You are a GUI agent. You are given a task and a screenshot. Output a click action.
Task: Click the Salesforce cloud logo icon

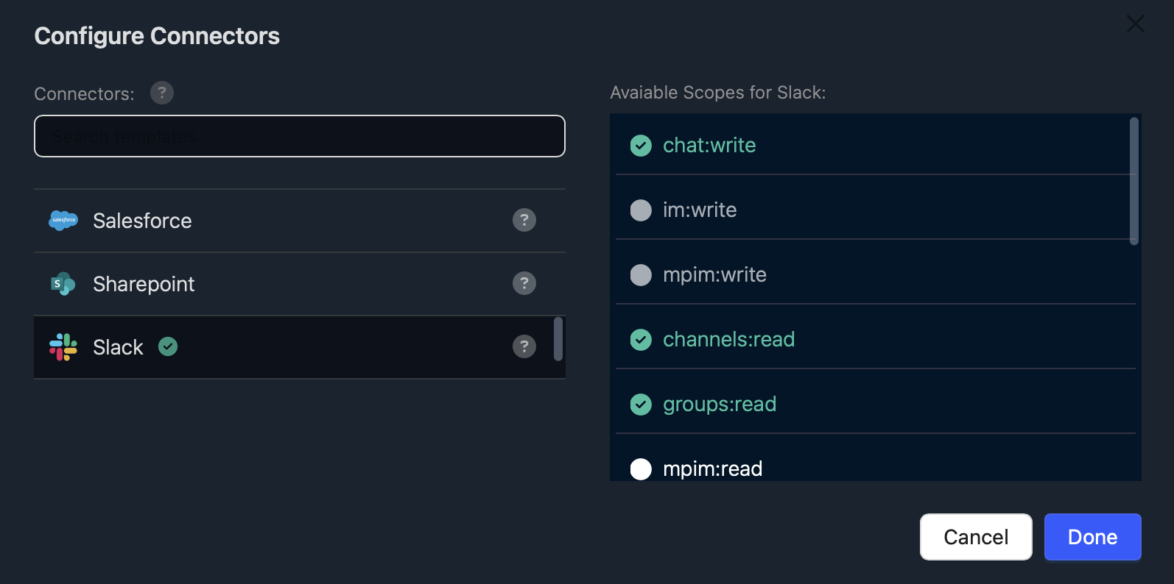click(63, 220)
